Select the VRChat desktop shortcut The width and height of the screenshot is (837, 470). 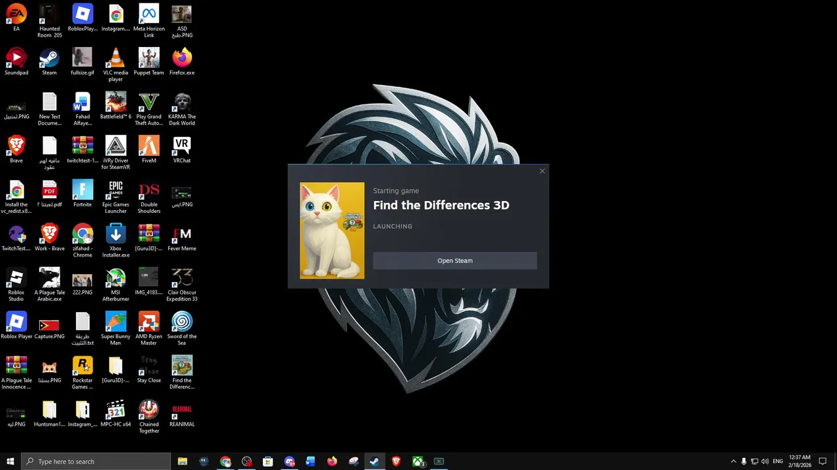click(x=182, y=149)
